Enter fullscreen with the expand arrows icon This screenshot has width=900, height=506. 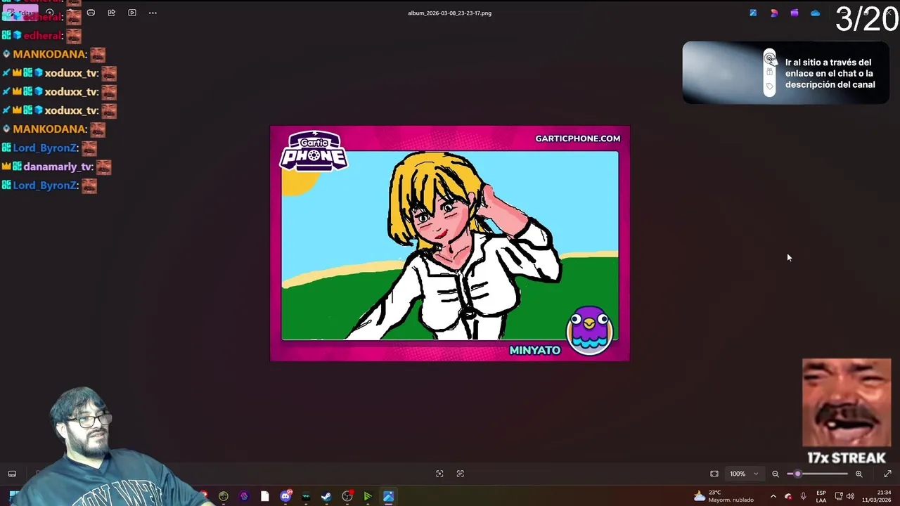[x=887, y=474]
